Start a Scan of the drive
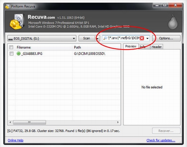 pyautogui.click(x=87, y=38)
